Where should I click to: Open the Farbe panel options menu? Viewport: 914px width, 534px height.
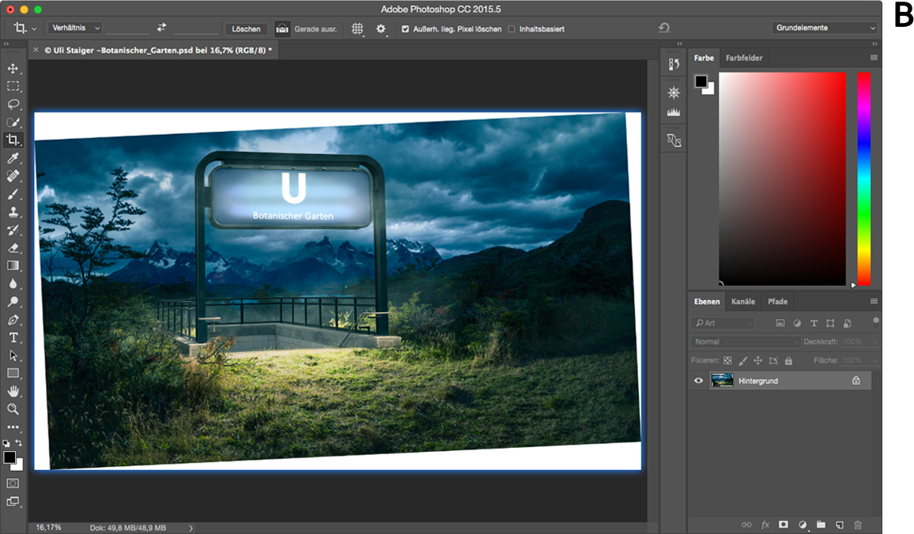tap(874, 58)
